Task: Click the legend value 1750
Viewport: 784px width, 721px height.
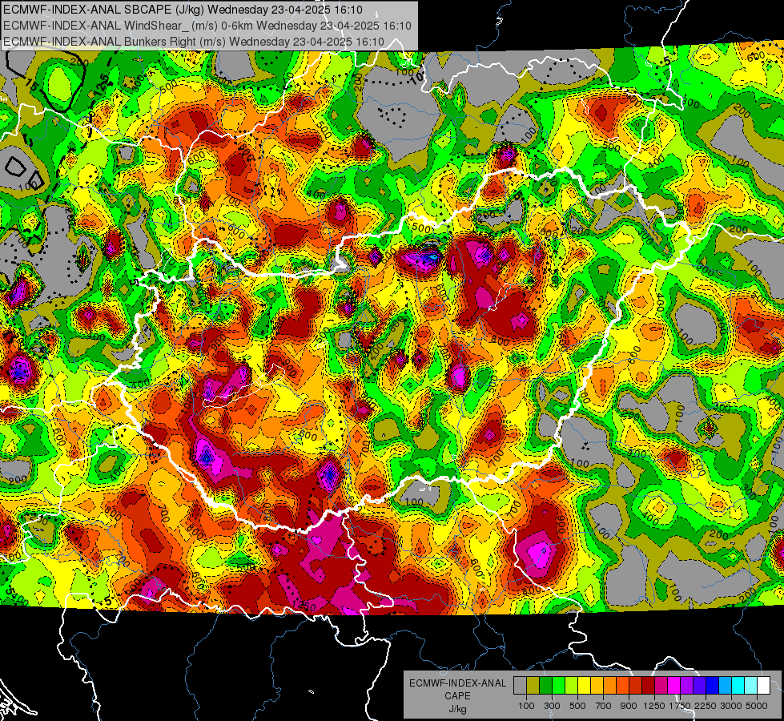Action: click(x=680, y=706)
